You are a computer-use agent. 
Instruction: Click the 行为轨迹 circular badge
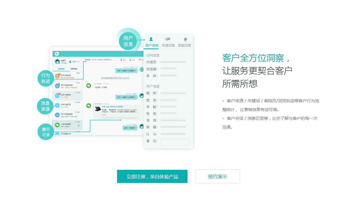click(x=45, y=78)
